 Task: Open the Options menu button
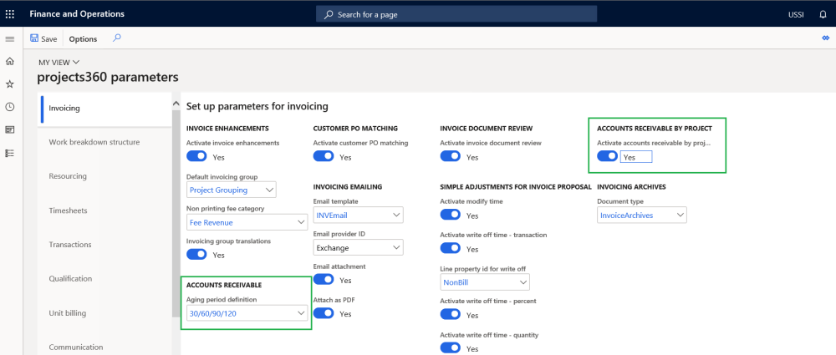83,38
